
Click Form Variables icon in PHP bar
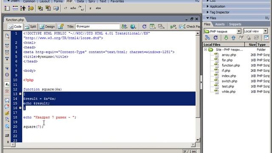[x=7, y=8]
